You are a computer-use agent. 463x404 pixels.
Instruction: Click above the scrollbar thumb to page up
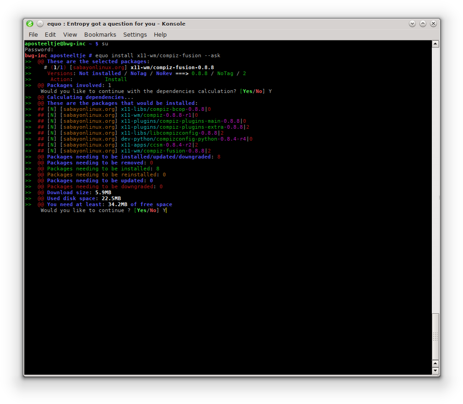435,183
